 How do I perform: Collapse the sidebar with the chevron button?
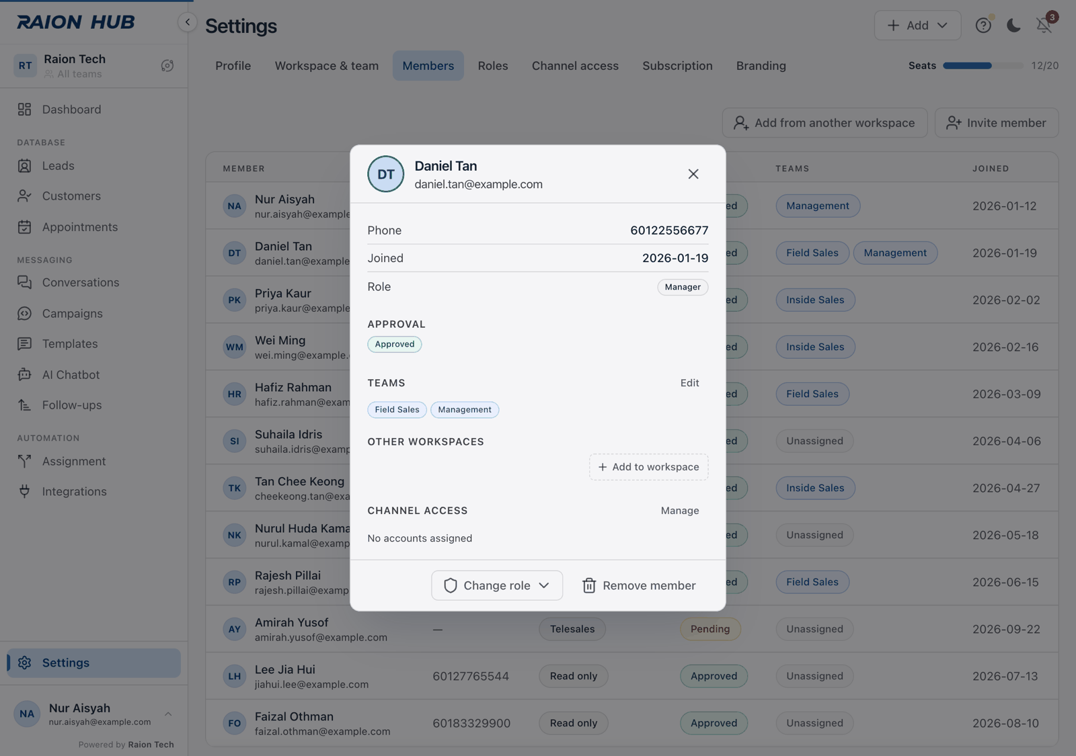(187, 22)
